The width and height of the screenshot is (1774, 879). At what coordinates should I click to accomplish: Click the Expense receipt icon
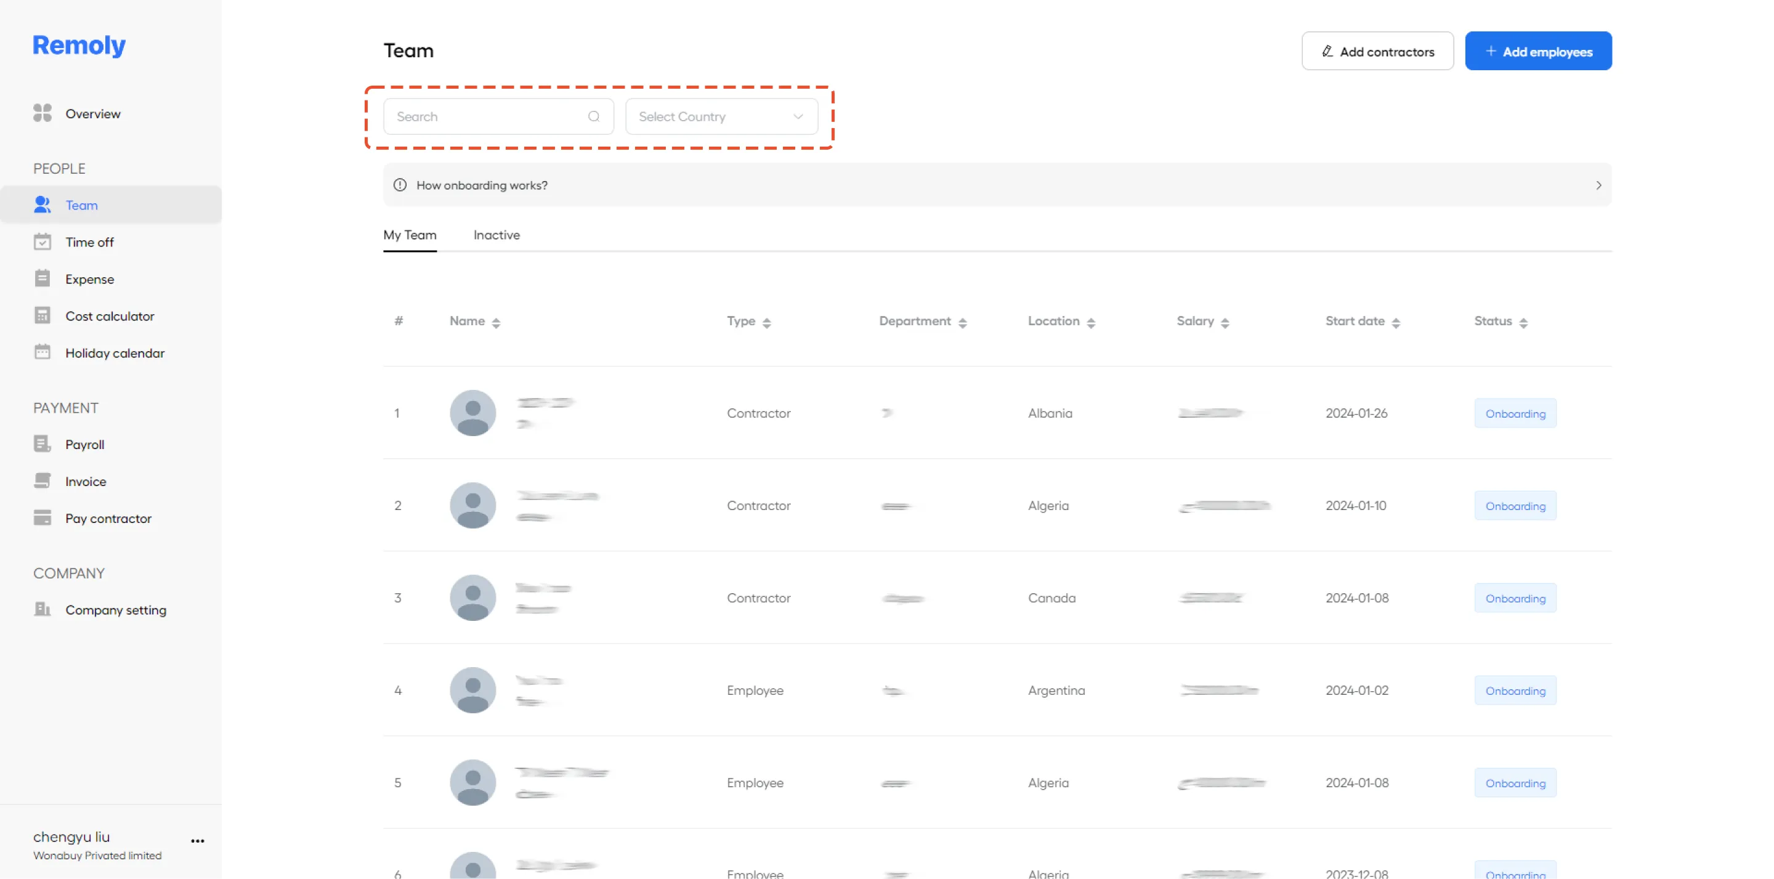pos(43,278)
